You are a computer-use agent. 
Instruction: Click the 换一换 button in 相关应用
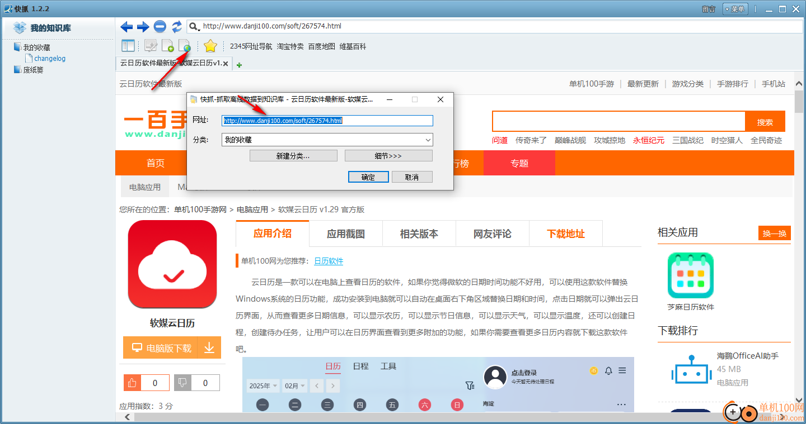[775, 234]
